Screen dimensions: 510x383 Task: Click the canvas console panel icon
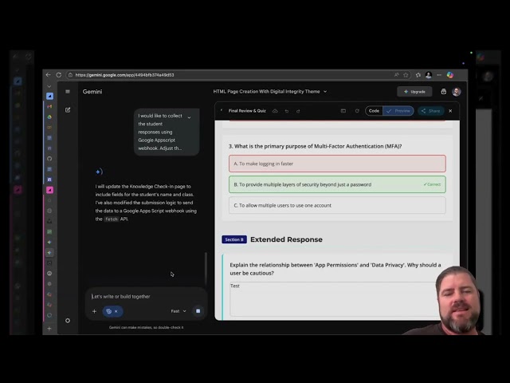pos(343,111)
